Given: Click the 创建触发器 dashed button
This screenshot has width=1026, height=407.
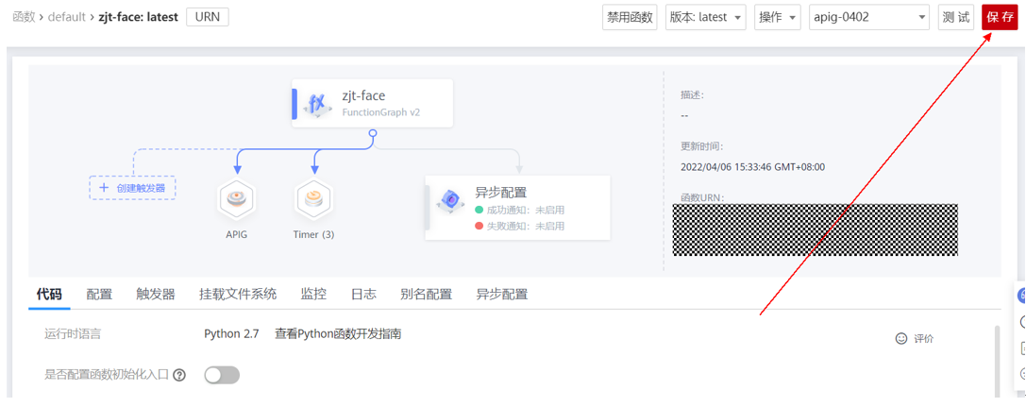Looking at the screenshot, I should (133, 188).
